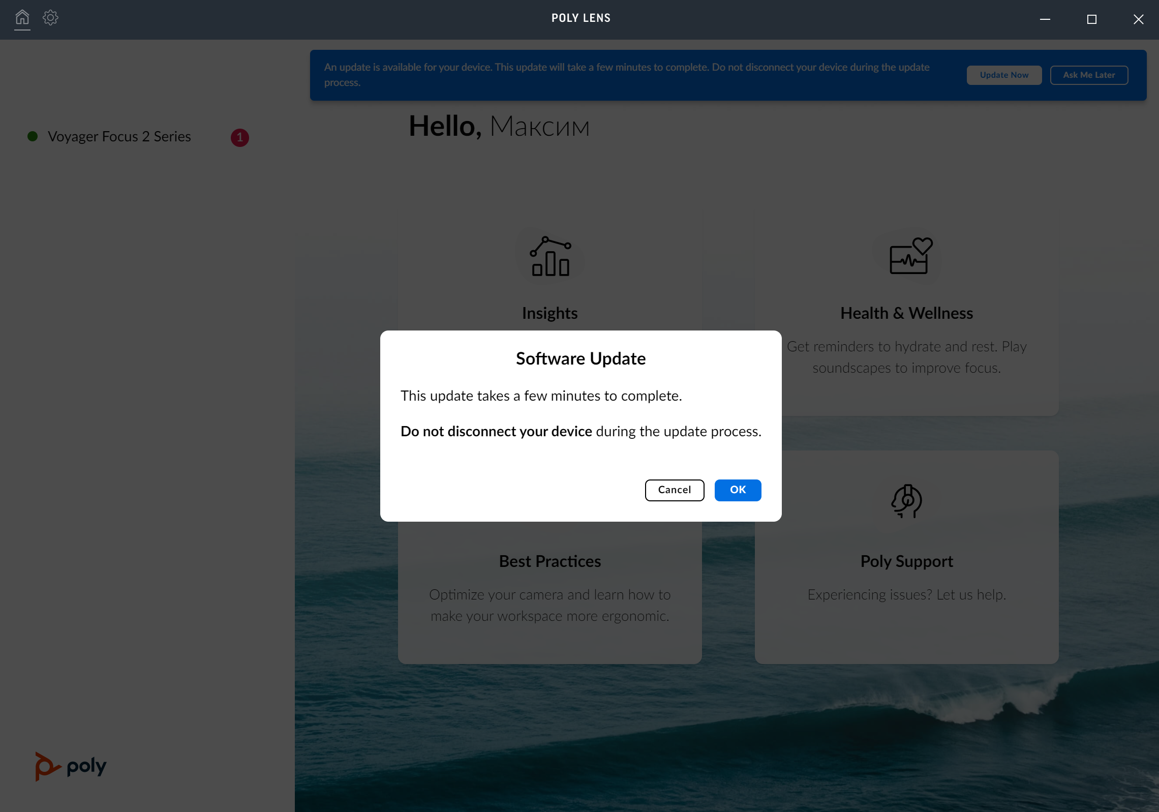Screen dimensions: 1159x812
Task: Click the Update Now banner button
Action: click(x=1004, y=75)
